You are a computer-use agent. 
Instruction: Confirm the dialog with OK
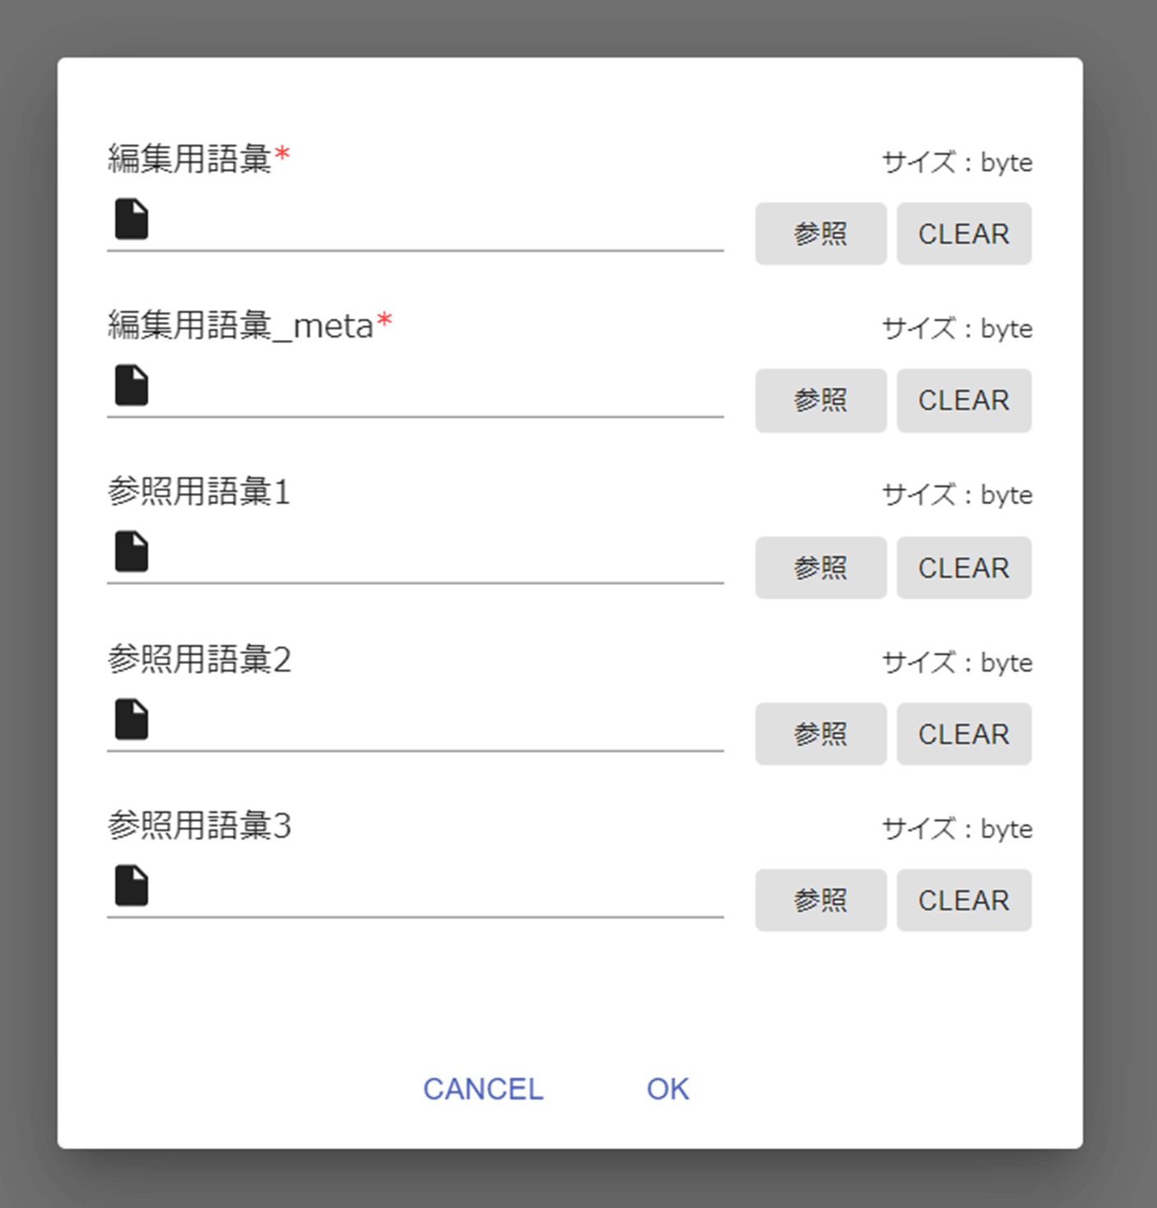[x=667, y=1089]
